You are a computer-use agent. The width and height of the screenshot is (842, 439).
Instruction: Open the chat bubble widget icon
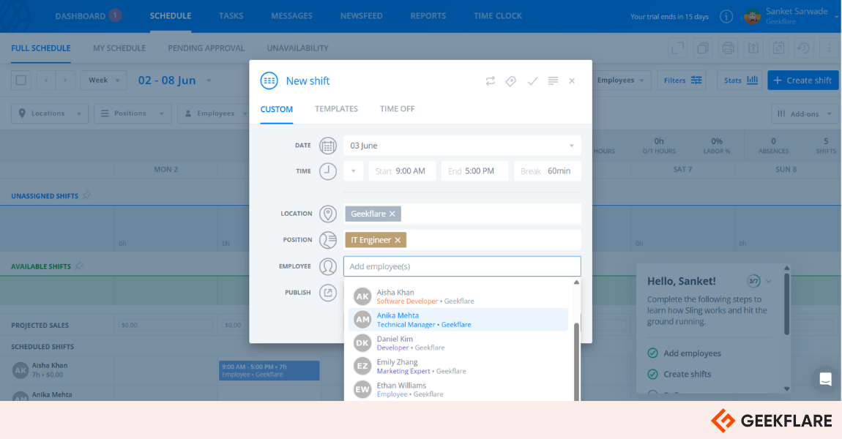click(x=825, y=379)
